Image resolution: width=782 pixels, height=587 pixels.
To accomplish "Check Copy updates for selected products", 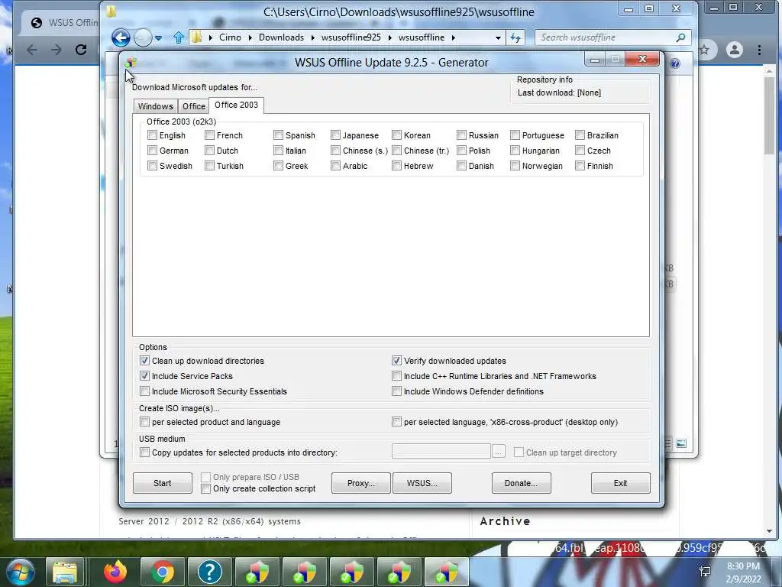I will click(144, 452).
